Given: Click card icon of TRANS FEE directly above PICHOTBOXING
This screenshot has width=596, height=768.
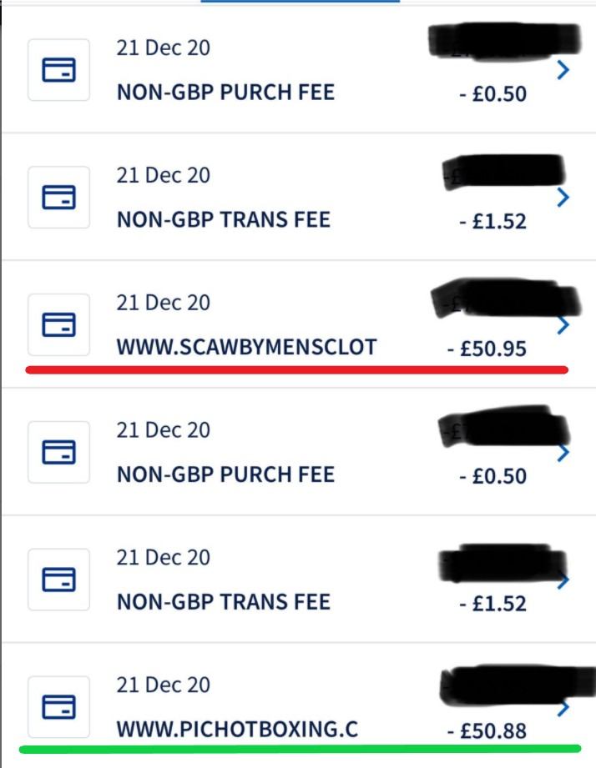Looking at the screenshot, I should [x=58, y=580].
